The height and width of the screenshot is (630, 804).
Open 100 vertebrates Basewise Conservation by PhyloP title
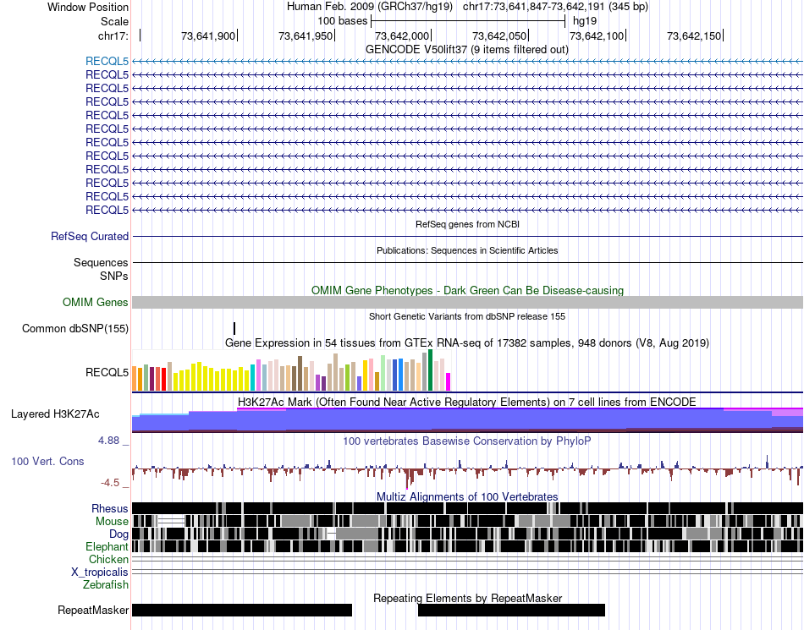point(466,441)
